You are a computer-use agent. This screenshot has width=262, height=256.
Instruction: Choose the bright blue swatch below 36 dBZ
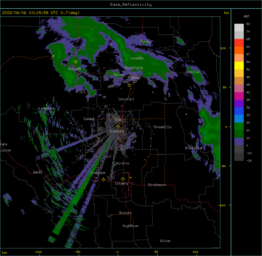point(239,111)
